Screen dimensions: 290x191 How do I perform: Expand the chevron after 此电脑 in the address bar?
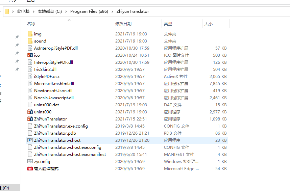(x=33, y=11)
